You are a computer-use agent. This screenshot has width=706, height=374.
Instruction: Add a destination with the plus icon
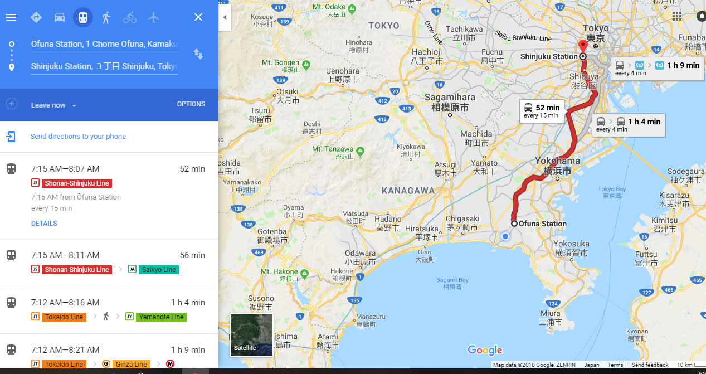pyautogui.click(x=12, y=104)
